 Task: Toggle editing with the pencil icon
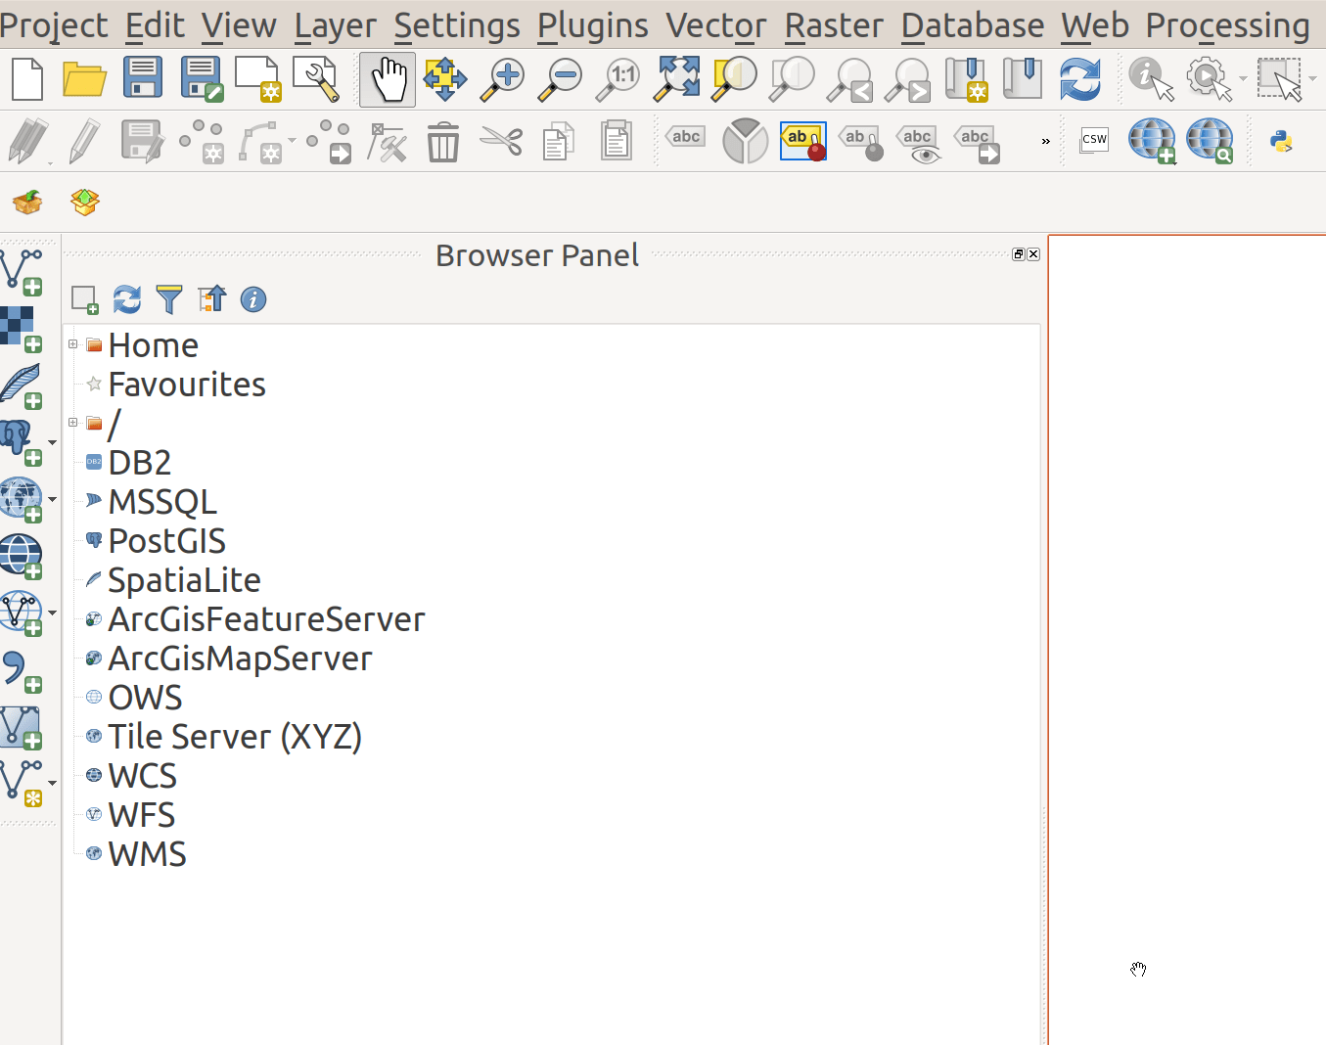[84, 141]
